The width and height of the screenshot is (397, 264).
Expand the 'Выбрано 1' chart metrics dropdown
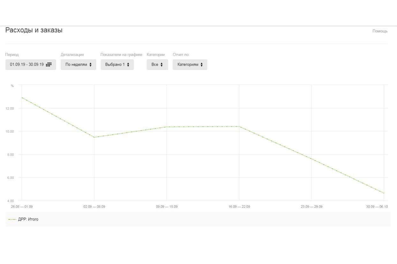117,64
